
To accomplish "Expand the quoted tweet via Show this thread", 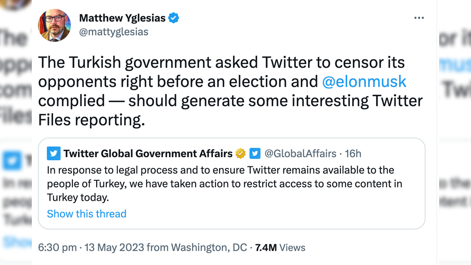I will click(x=87, y=214).
